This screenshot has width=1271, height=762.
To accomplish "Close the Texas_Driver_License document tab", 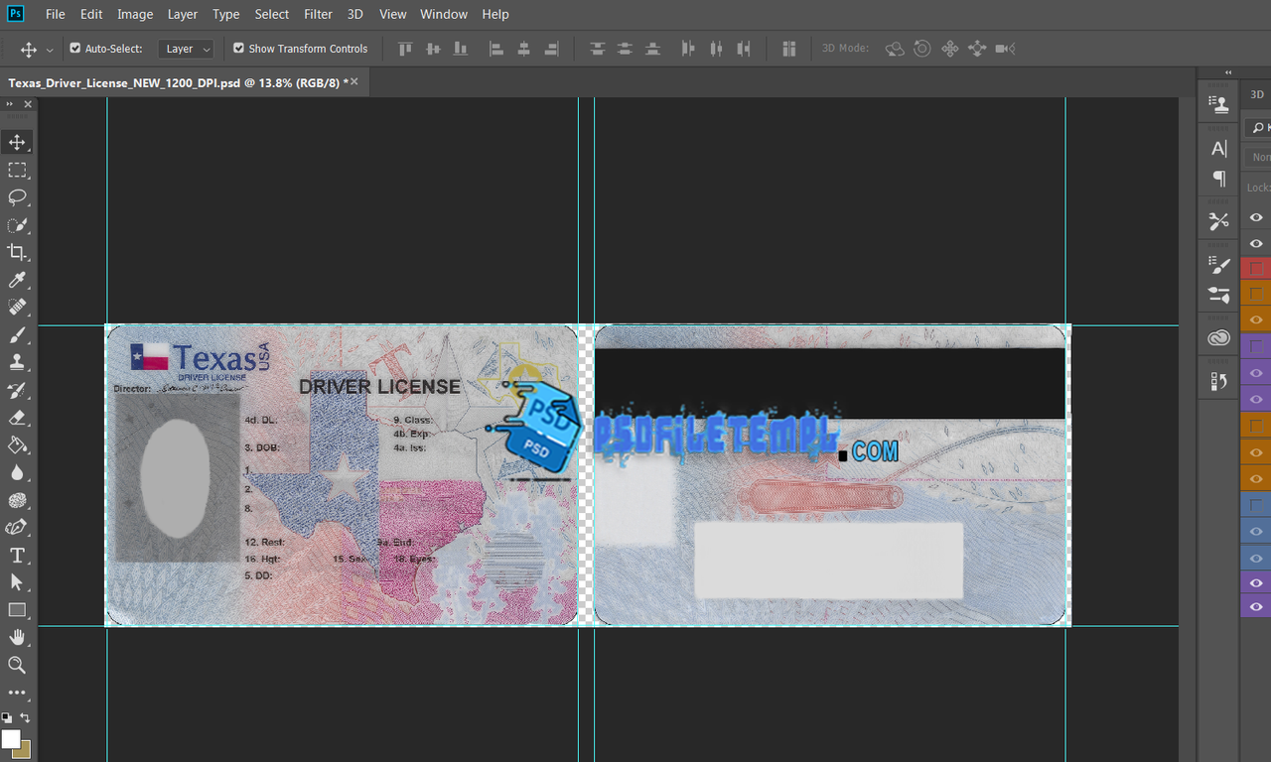I will [x=354, y=82].
